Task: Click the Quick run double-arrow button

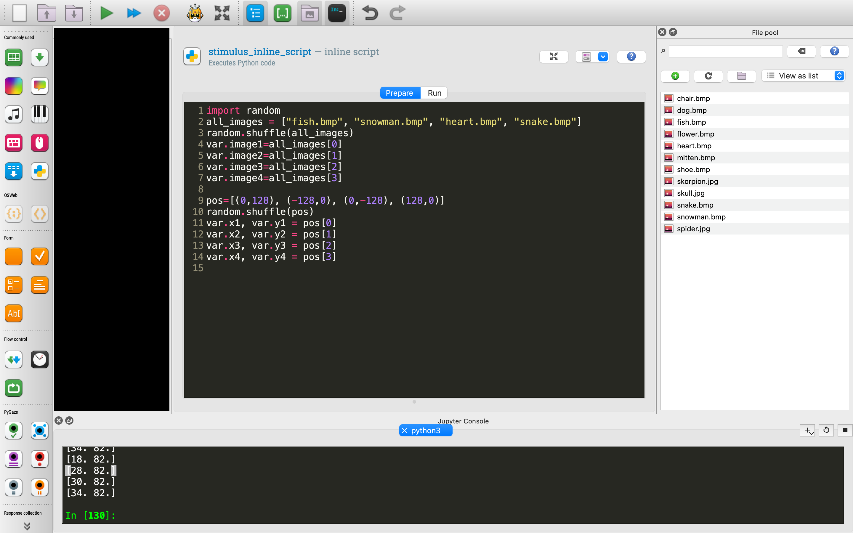Action: 134,13
